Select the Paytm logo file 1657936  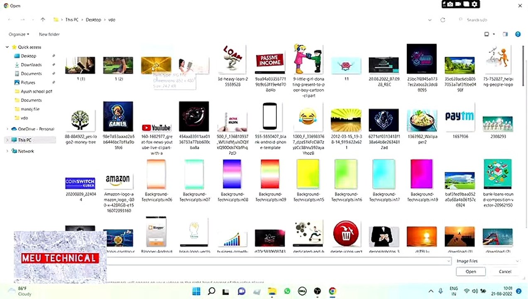460,117
